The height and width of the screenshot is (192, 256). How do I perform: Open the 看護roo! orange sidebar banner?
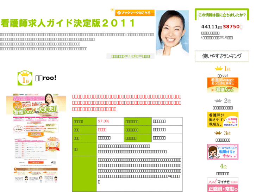pos(223,85)
